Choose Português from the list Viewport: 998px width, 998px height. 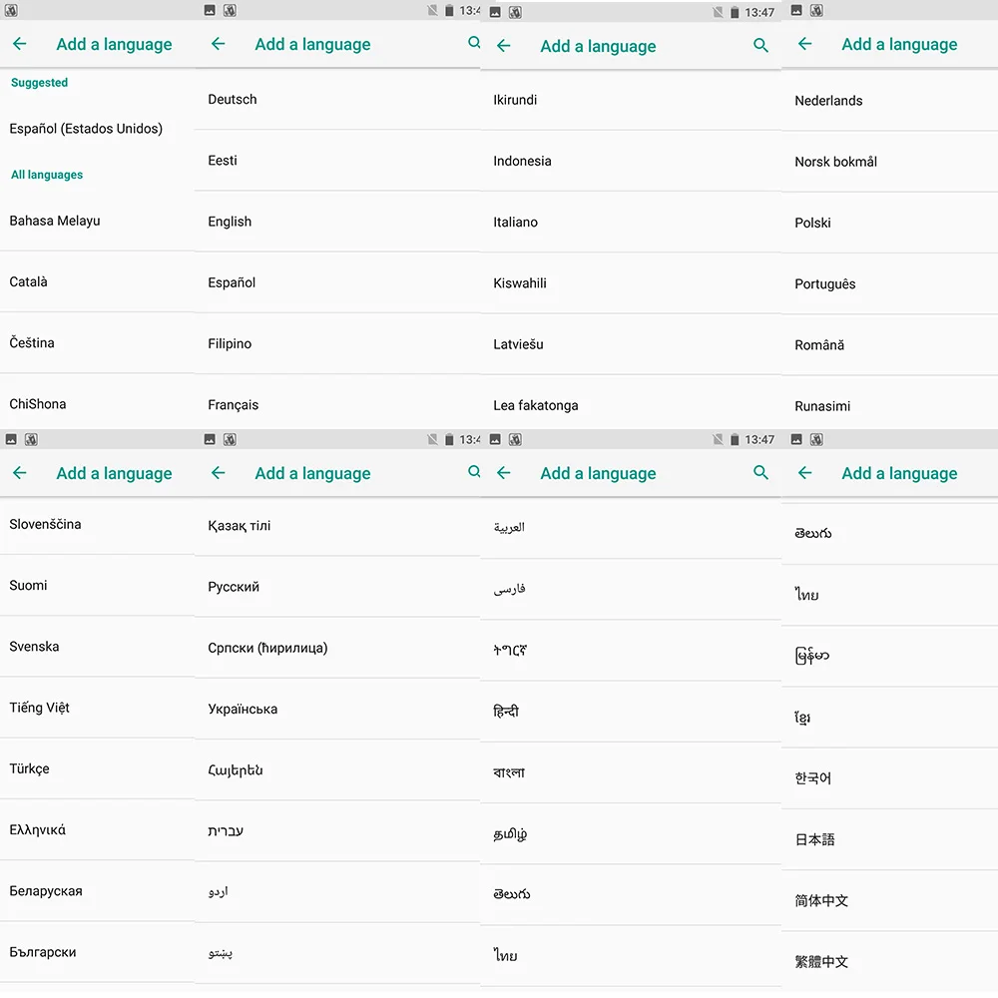pyautogui.click(x=890, y=283)
